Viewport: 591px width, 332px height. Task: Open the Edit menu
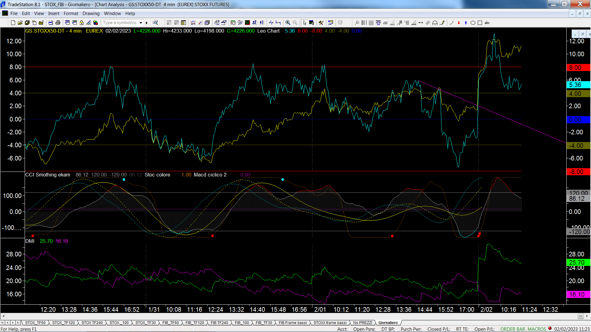[26, 13]
